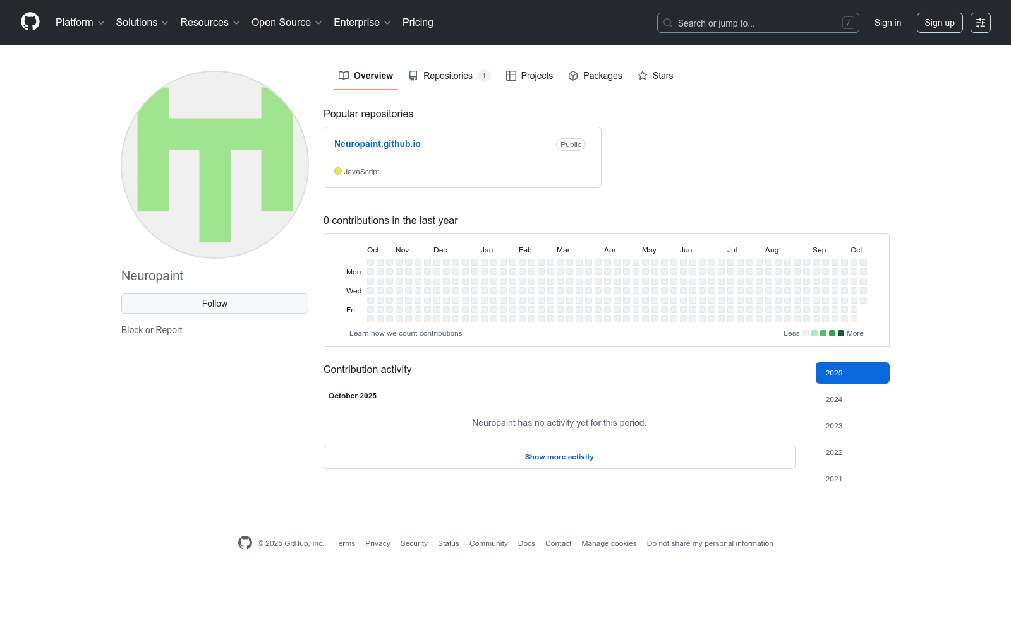Screen dimensions: 1011x631
Task: Focus the Search or jump to field
Action: tap(758, 23)
